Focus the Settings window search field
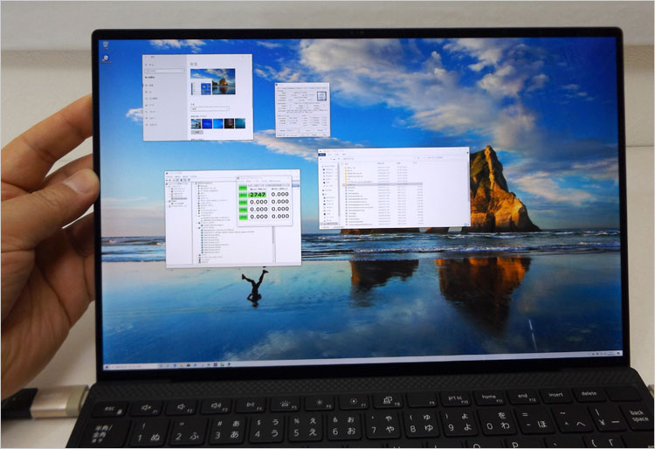 (x=164, y=71)
